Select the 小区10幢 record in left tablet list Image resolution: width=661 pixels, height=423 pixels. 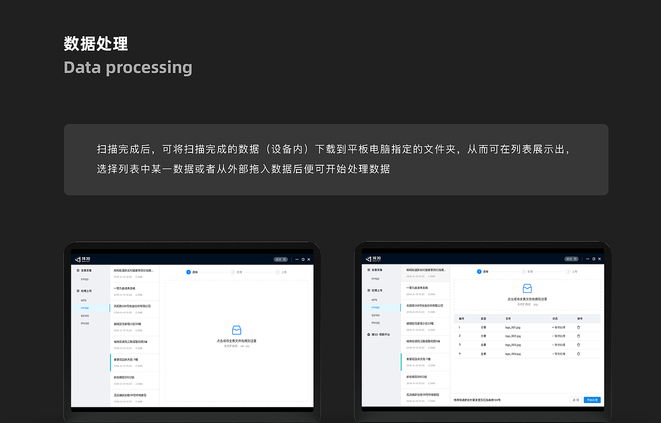coord(135,326)
